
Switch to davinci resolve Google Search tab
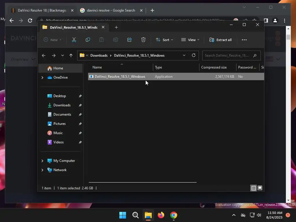111,10
